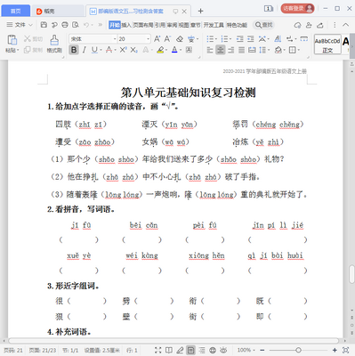Add a new document tab

[x=200, y=11]
